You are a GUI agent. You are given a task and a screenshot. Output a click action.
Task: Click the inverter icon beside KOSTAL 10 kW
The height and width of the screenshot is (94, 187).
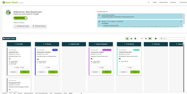pyautogui.click(x=38, y=63)
